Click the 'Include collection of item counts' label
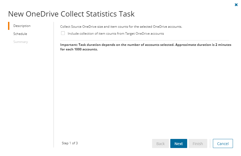 click(116, 34)
